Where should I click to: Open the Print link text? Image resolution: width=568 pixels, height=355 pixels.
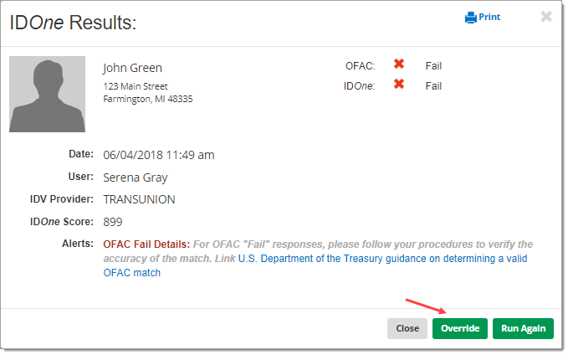(x=489, y=17)
